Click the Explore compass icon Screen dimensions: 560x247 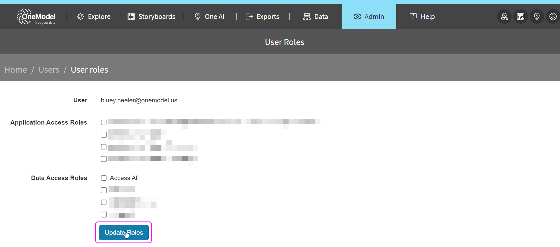click(81, 17)
